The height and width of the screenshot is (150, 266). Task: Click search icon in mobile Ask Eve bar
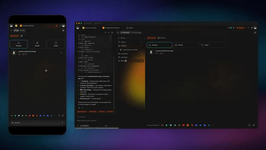62,123
